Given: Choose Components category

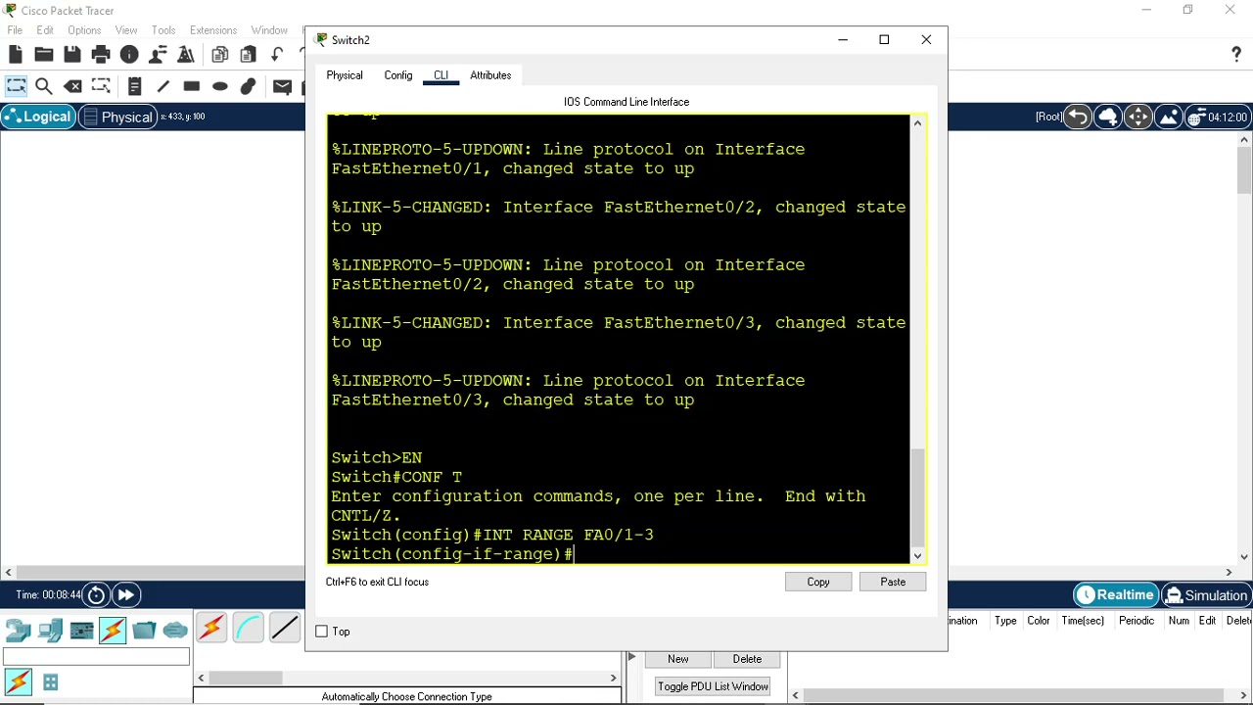Looking at the screenshot, I should pos(81,631).
